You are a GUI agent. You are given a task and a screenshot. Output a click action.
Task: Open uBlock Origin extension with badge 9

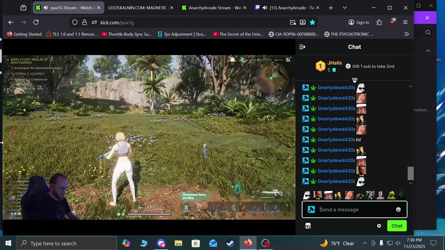(392, 22)
